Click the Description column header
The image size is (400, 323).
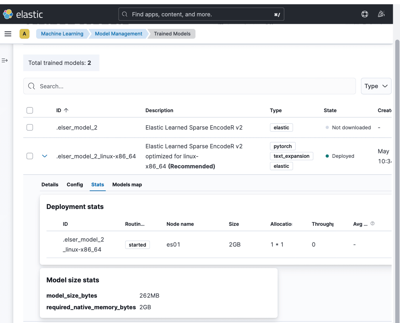(x=159, y=110)
